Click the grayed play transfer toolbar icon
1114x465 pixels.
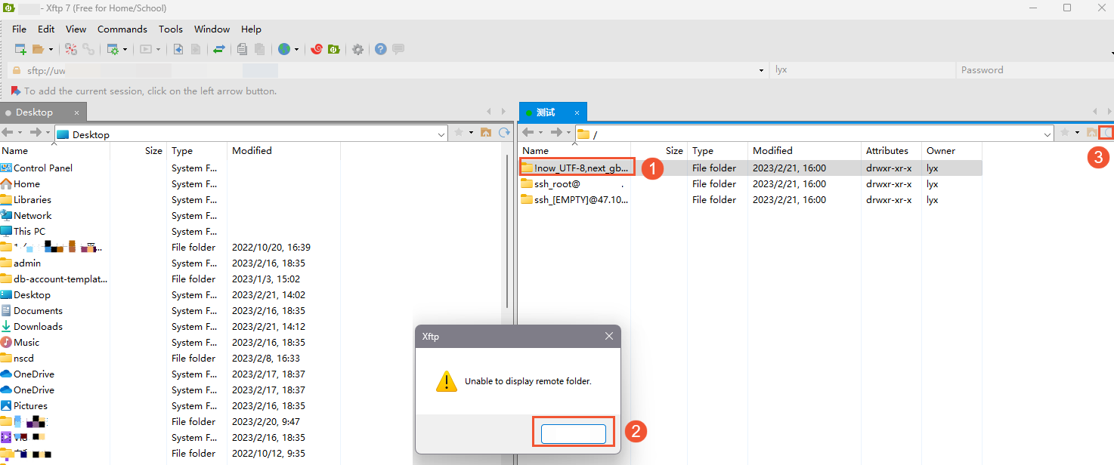pyautogui.click(x=146, y=49)
